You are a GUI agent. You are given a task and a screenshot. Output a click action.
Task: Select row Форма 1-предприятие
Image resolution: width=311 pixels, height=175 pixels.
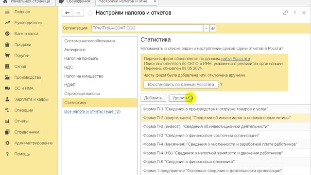coord(225,171)
